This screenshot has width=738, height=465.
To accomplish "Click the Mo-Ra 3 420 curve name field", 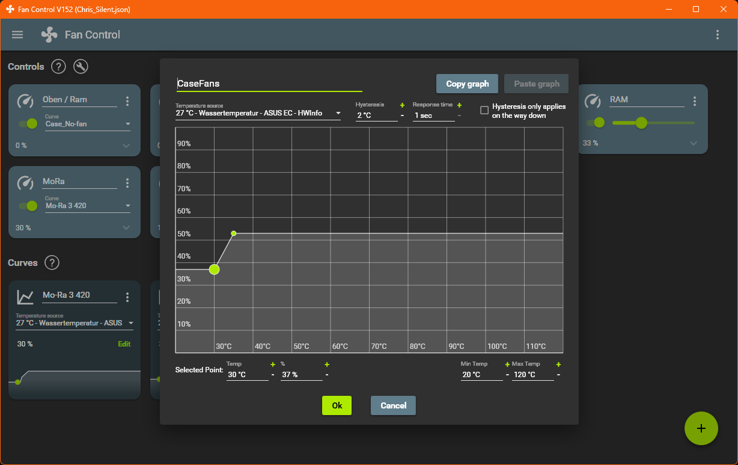I will click(x=79, y=295).
